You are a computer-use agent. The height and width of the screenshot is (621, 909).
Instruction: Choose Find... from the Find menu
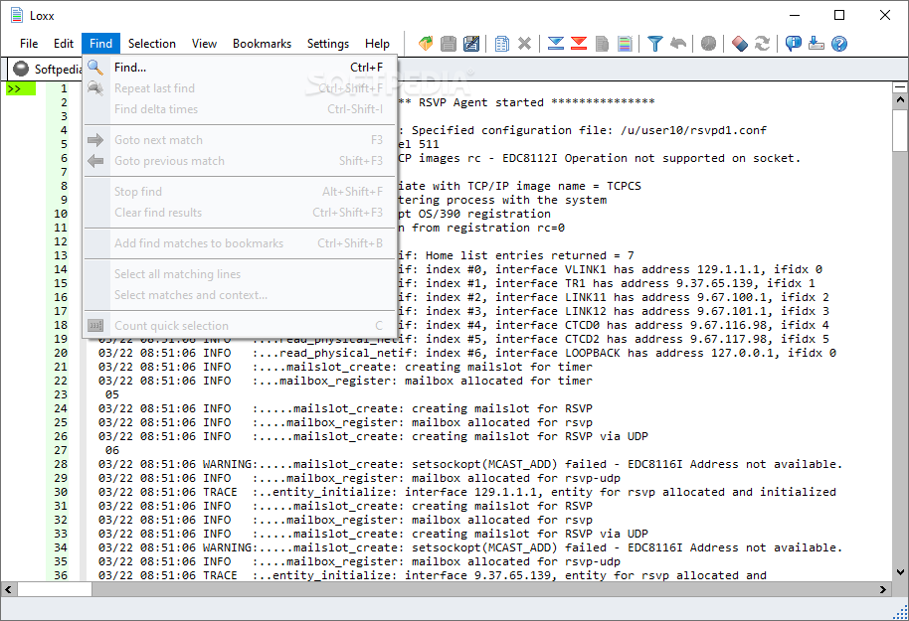coord(240,68)
